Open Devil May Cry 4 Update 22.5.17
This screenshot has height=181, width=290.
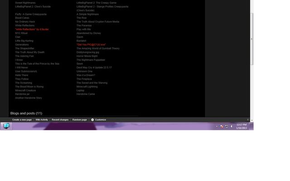(94, 67)
